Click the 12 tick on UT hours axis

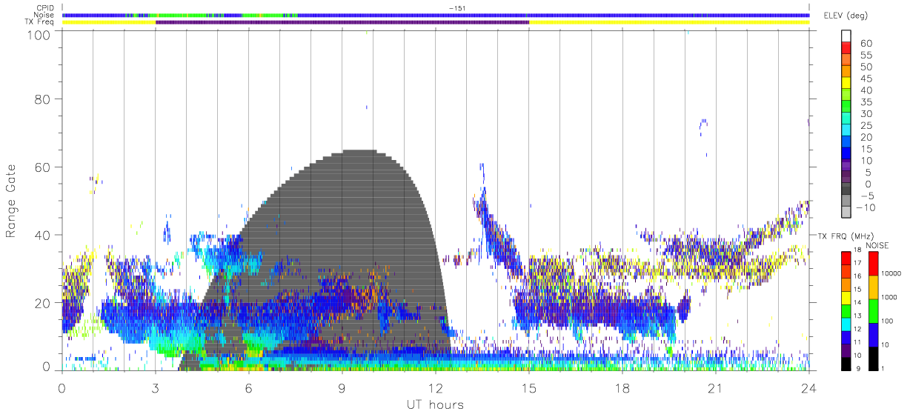(435, 388)
